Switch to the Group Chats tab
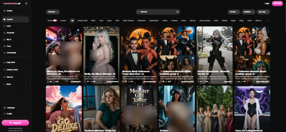This screenshot has width=286, height=132. pos(82,21)
